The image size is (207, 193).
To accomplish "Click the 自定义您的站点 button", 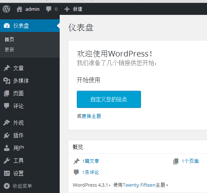I will pos(109,99).
